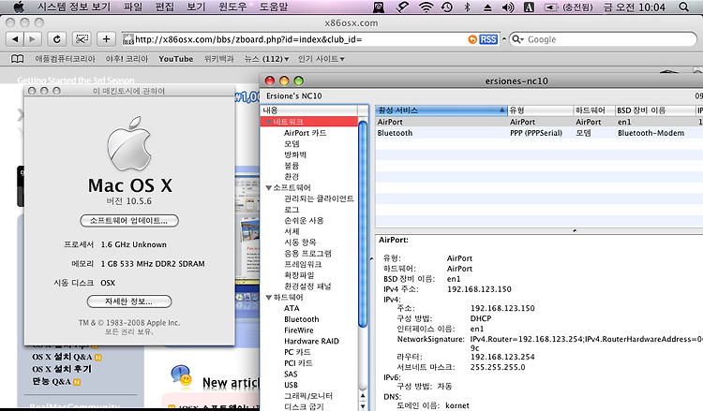Click the Spotlight search icon
The width and height of the screenshot is (703, 411).
coord(683,7)
